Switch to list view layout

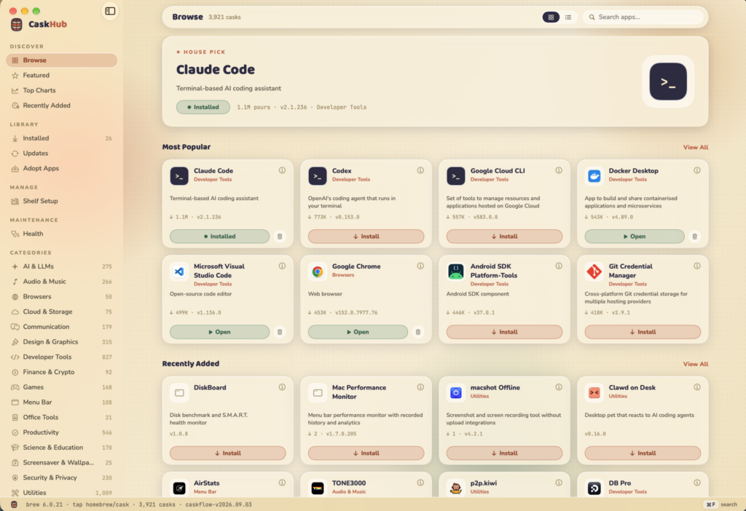click(x=568, y=17)
